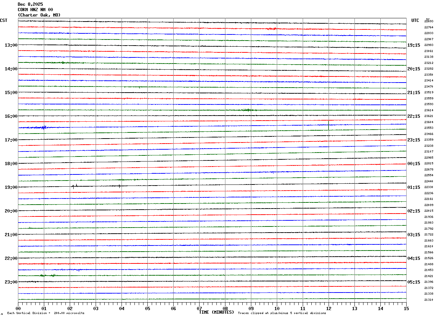Image resolution: width=435 pixels, height=318 pixels.
Task: Click the 'UTC' timezone label
Action: pyautogui.click(x=415, y=20)
